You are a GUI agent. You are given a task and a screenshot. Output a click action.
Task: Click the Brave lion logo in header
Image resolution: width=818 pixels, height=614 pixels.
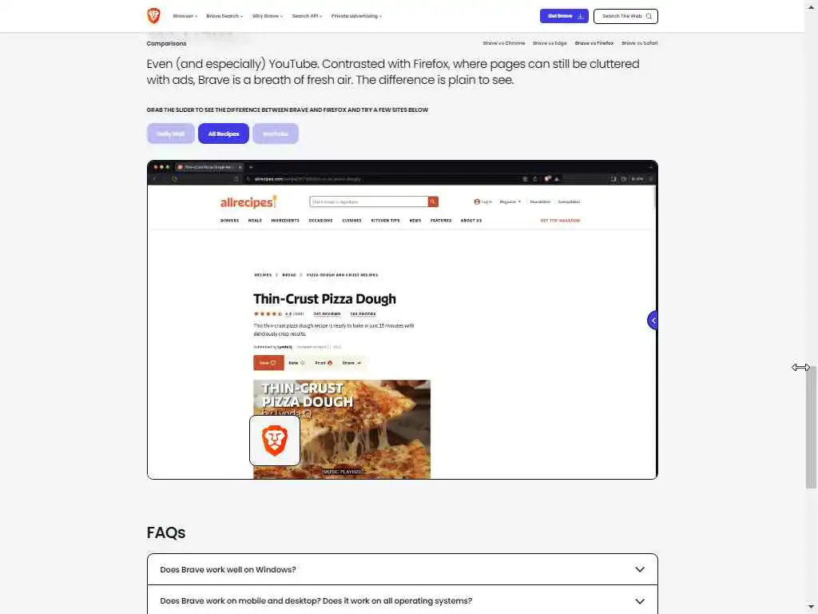click(x=153, y=16)
